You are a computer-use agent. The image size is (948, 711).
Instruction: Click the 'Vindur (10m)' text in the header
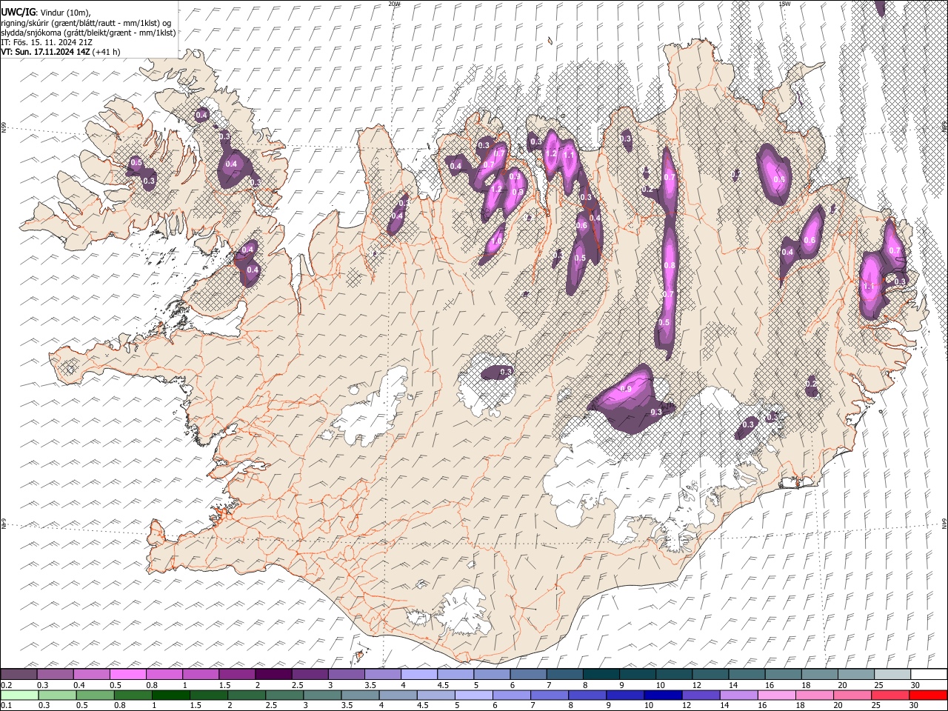coord(64,13)
